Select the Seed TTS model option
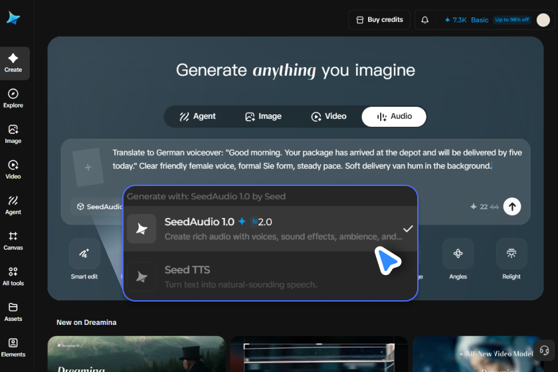Image resolution: width=558 pixels, height=372 pixels. [270, 276]
